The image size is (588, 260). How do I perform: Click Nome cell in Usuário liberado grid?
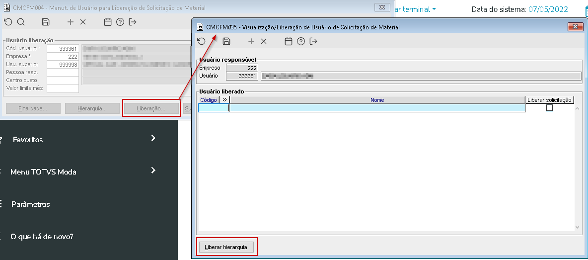(x=377, y=108)
